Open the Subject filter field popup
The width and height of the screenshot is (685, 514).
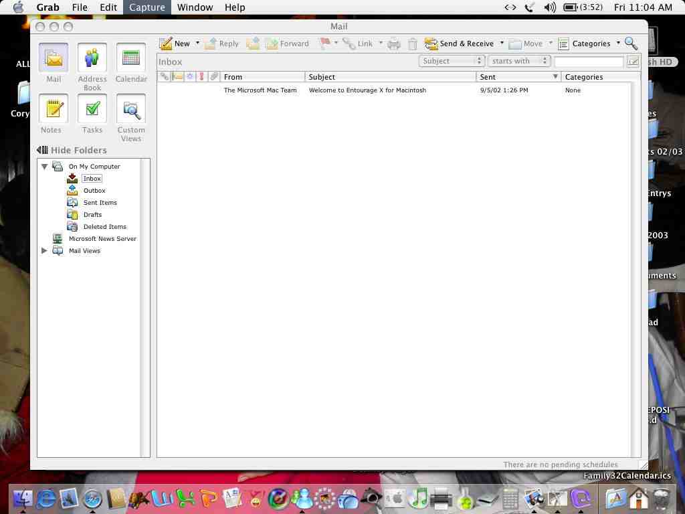(x=452, y=61)
